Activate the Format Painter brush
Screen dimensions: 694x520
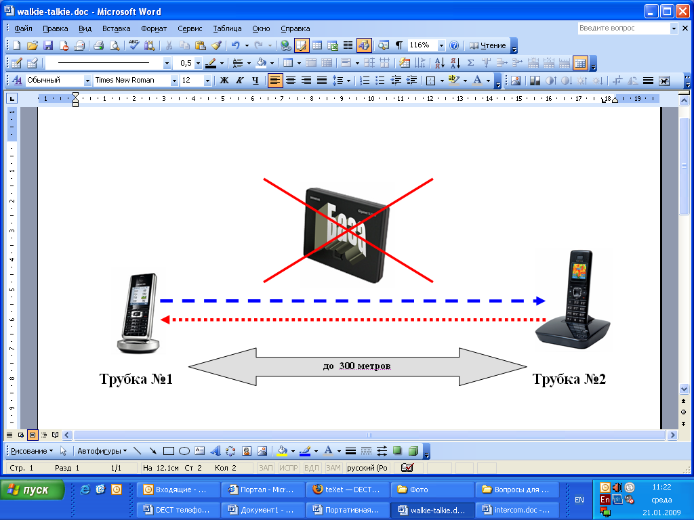click(x=216, y=45)
